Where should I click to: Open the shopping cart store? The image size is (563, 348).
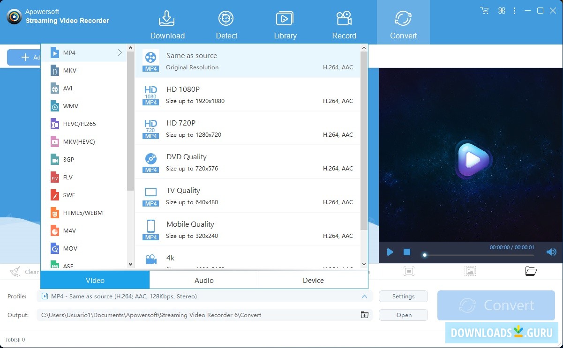[x=484, y=10]
